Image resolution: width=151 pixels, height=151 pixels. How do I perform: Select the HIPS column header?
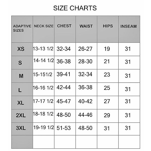coord(108,26)
